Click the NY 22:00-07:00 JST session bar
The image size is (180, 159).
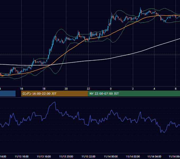[134, 94]
